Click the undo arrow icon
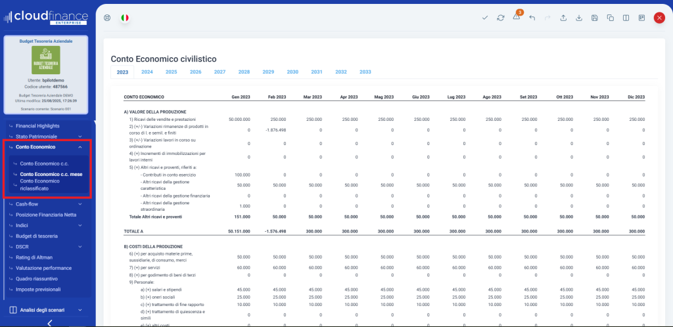Viewport: 673px width, 327px height. tap(532, 18)
